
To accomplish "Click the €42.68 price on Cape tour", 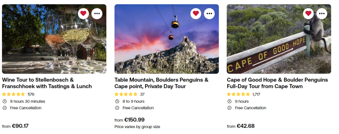I will (246, 126).
